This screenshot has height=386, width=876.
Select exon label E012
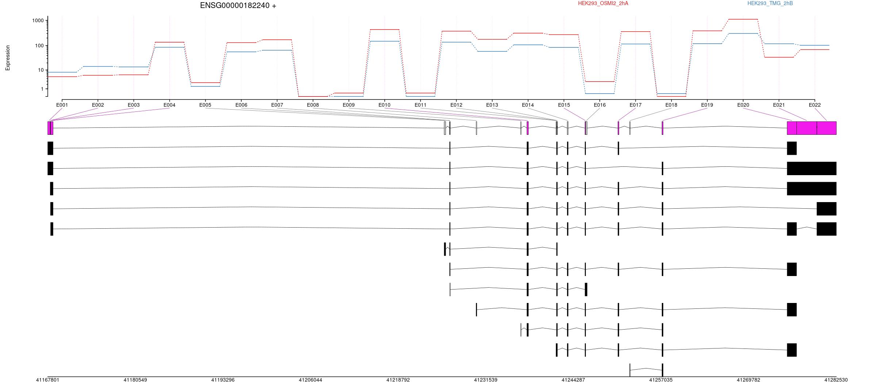click(456, 105)
